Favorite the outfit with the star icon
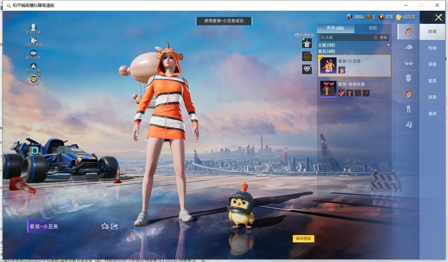 tap(105, 226)
